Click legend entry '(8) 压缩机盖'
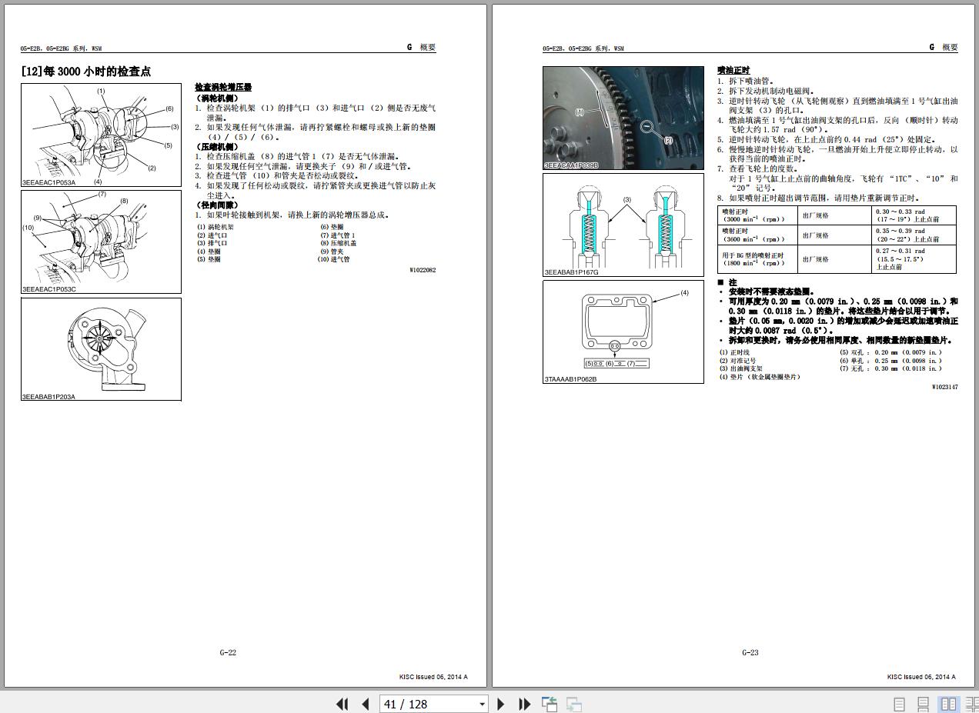The image size is (979, 713). pos(339,243)
